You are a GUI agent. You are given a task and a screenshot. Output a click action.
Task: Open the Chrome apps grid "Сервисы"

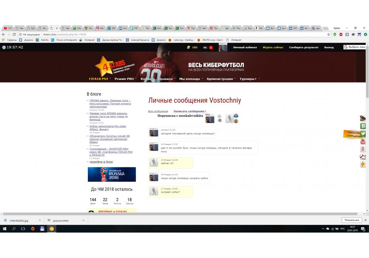coord(9,40)
